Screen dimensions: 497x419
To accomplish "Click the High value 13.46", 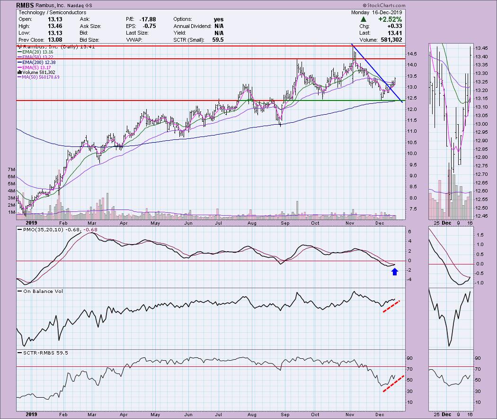I will (55, 26).
